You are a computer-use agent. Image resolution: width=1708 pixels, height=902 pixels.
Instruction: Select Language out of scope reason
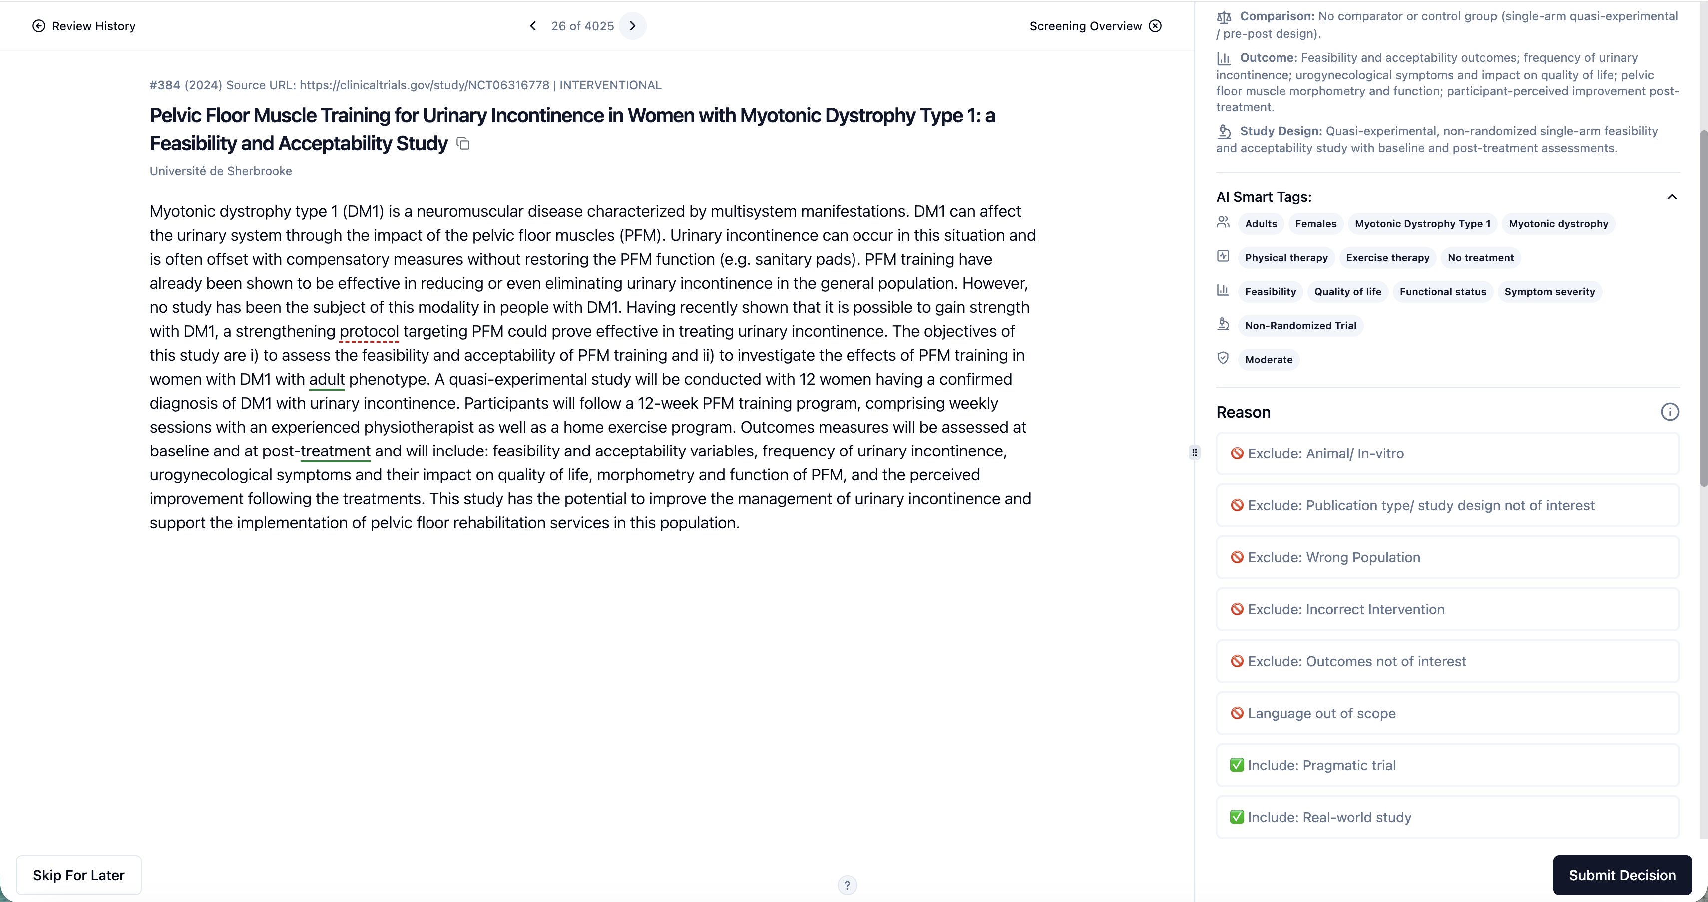[x=1447, y=714]
